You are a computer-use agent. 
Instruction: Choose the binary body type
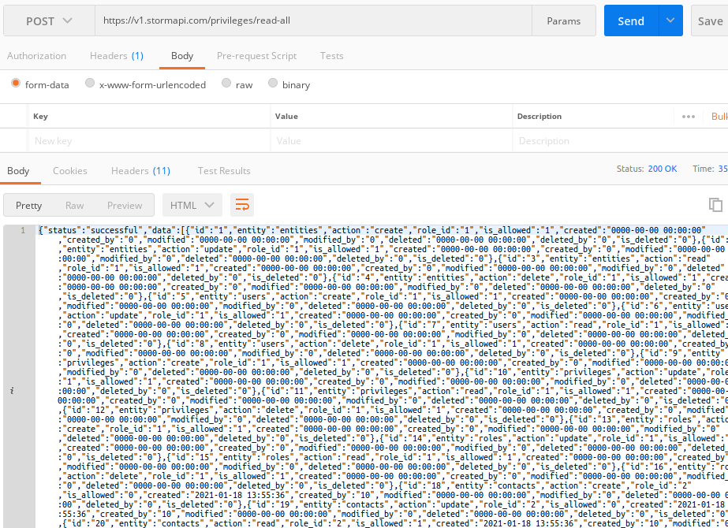273,83
